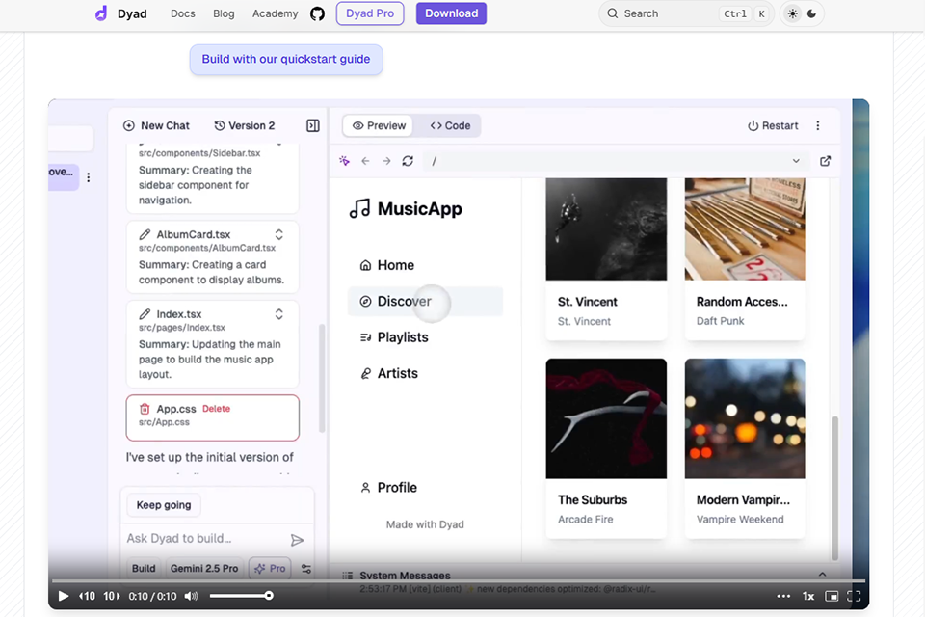Image resolution: width=925 pixels, height=617 pixels.
Task: Toggle the chat panel collapse icon
Action: [312, 125]
